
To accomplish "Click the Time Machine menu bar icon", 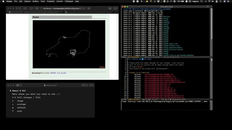I will tap(202, 1).
